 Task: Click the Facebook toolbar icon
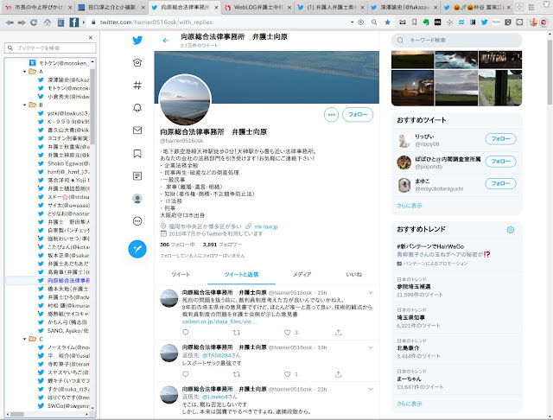pyautogui.click(x=74, y=22)
